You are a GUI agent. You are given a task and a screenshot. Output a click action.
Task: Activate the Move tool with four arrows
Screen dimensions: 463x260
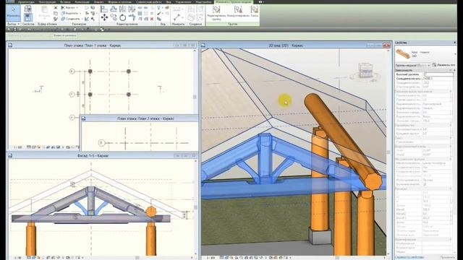click(x=104, y=17)
